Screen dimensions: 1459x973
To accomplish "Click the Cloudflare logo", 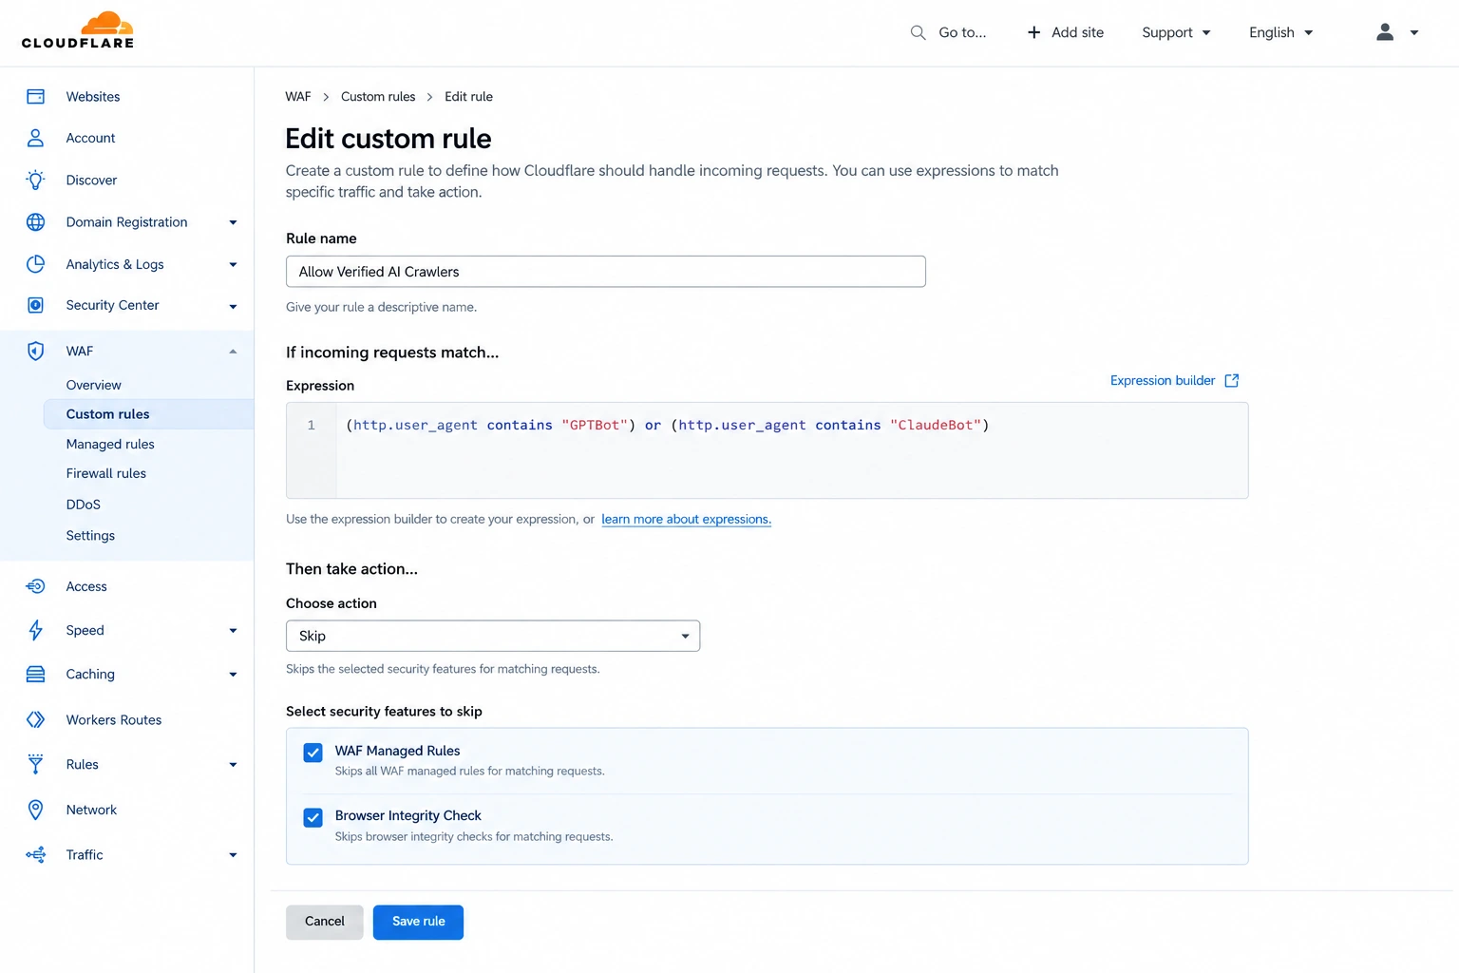I will (78, 30).
